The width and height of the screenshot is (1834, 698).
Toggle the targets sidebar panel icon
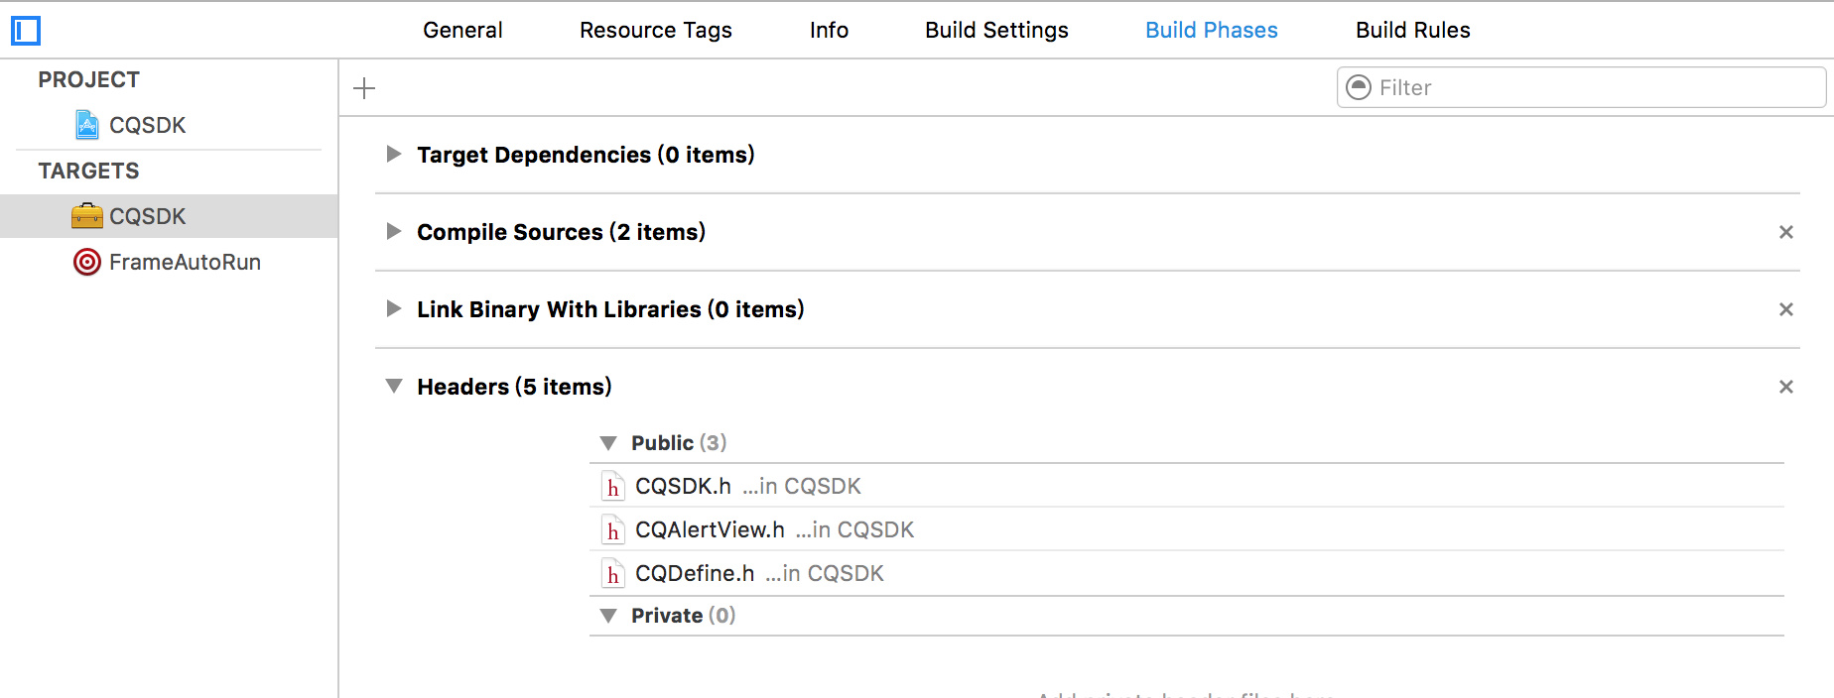26,31
